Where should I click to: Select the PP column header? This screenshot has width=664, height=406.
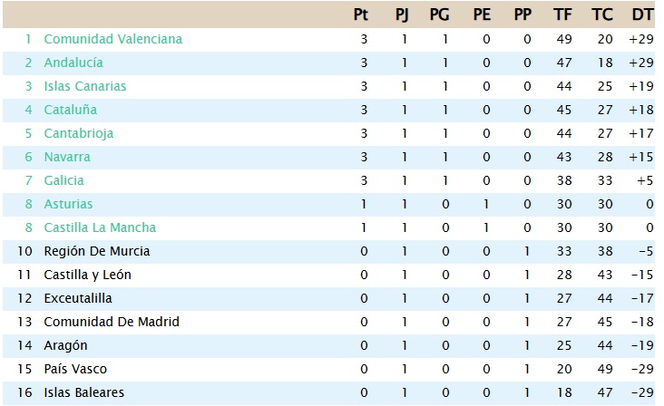tap(523, 14)
